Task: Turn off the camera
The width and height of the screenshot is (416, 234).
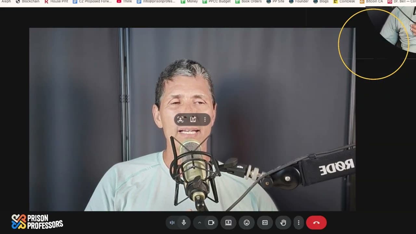Action: pos(211,223)
